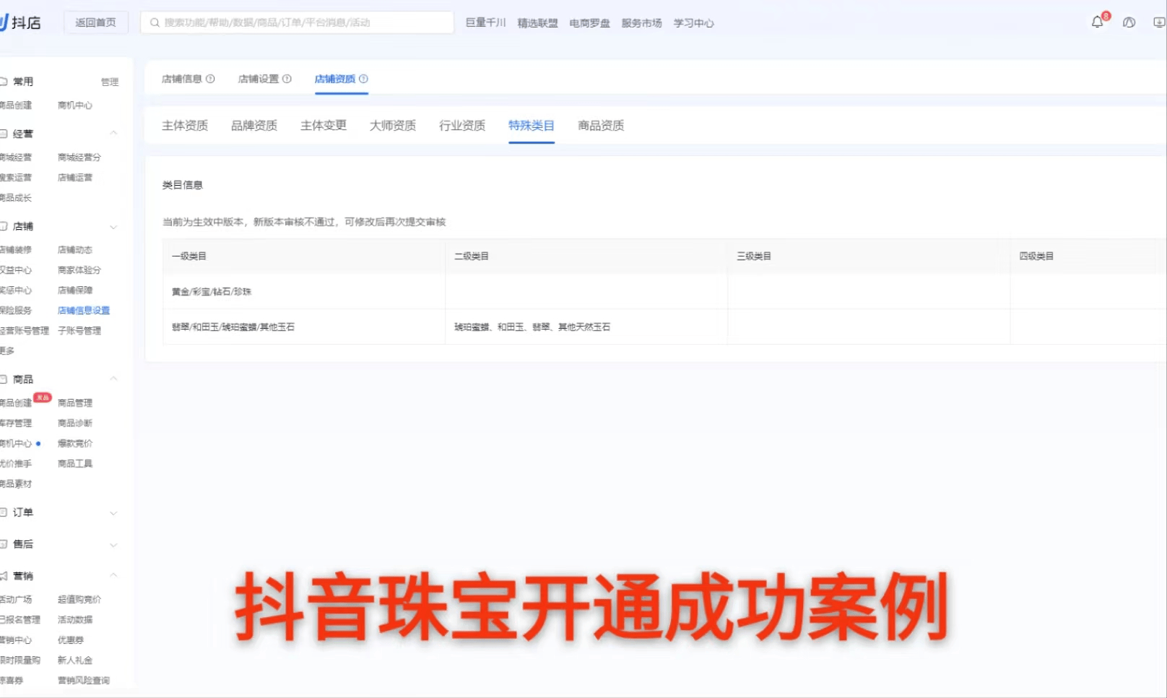Image resolution: width=1167 pixels, height=698 pixels.
Task: Open the help icon beside 店铺信息
Action: tap(210, 79)
